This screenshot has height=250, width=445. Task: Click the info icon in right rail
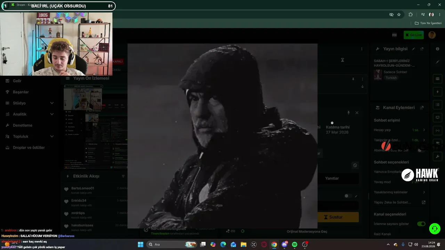pos(437,49)
